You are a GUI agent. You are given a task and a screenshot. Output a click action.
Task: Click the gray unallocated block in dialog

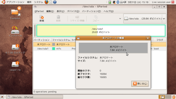click(113, 48)
